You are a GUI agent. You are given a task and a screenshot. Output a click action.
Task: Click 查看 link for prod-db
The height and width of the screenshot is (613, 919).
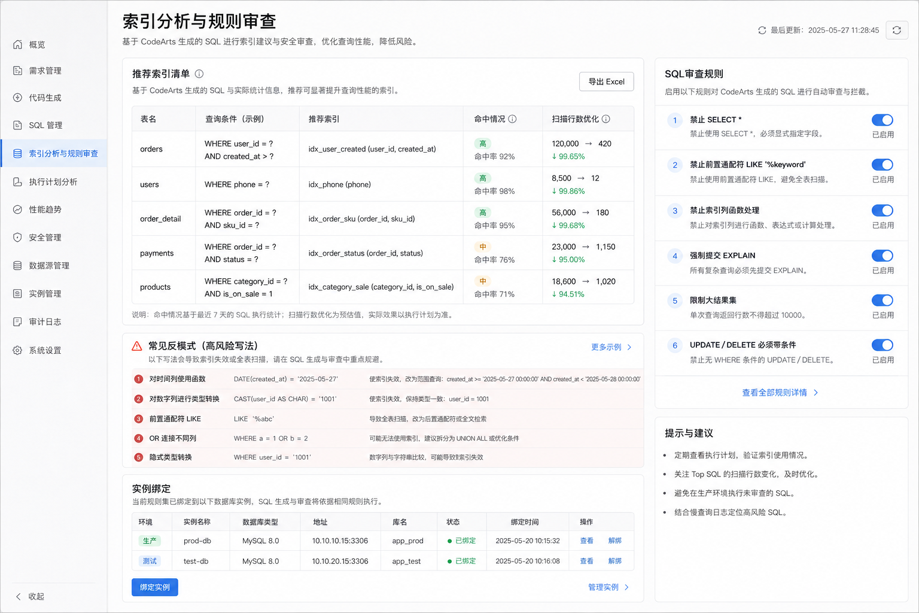(586, 541)
